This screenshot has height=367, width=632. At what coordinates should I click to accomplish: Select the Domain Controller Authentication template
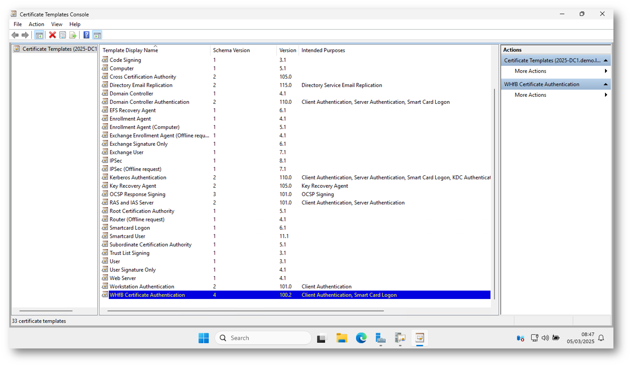point(149,102)
